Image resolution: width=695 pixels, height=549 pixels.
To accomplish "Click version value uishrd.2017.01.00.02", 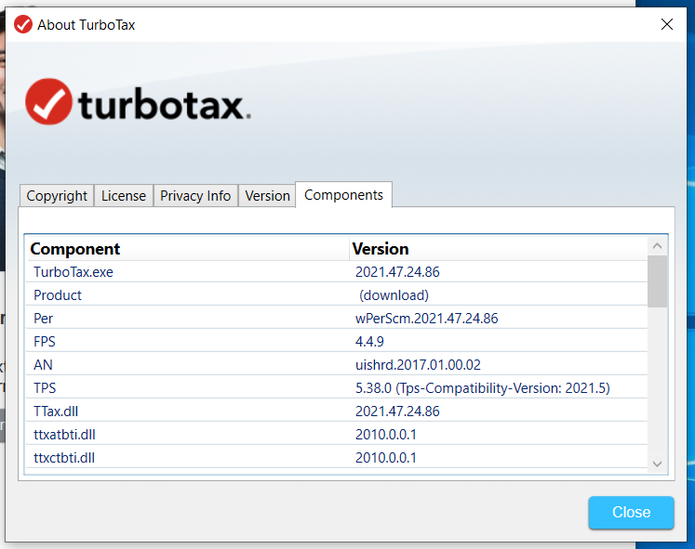I will click(418, 364).
